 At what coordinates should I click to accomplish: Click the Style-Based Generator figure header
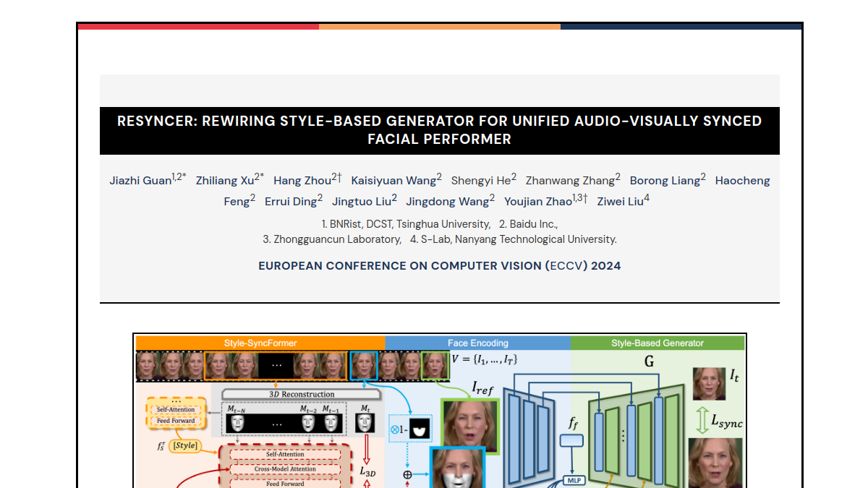[658, 343]
